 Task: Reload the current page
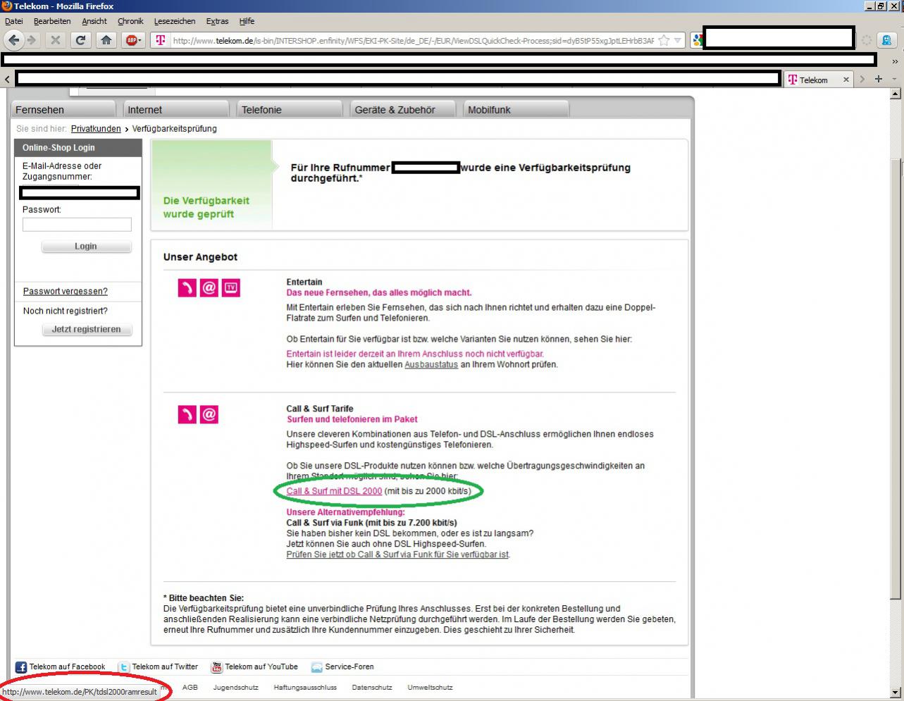[80, 40]
